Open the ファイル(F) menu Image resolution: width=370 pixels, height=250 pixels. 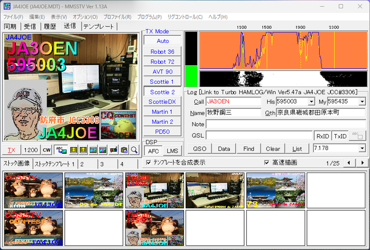(13, 17)
